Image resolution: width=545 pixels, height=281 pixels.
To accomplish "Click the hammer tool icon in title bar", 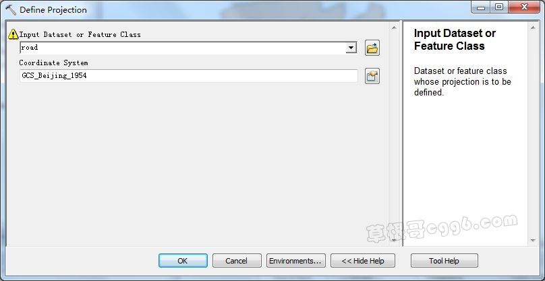I will (x=11, y=9).
